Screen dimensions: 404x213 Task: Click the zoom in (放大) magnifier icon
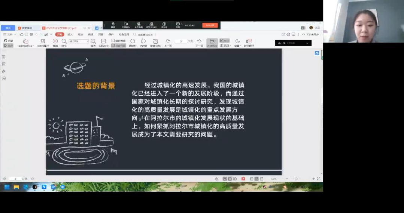tap(93, 41)
